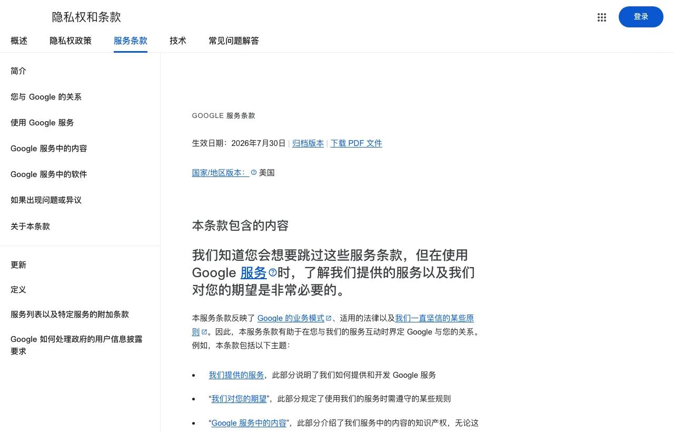Open the 技术 tab
674x432 pixels.
click(x=178, y=41)
